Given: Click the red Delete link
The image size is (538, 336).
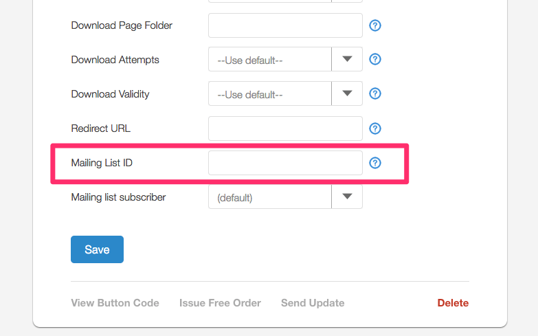Looking at the screenshot, I should click(x=453, y=303).
